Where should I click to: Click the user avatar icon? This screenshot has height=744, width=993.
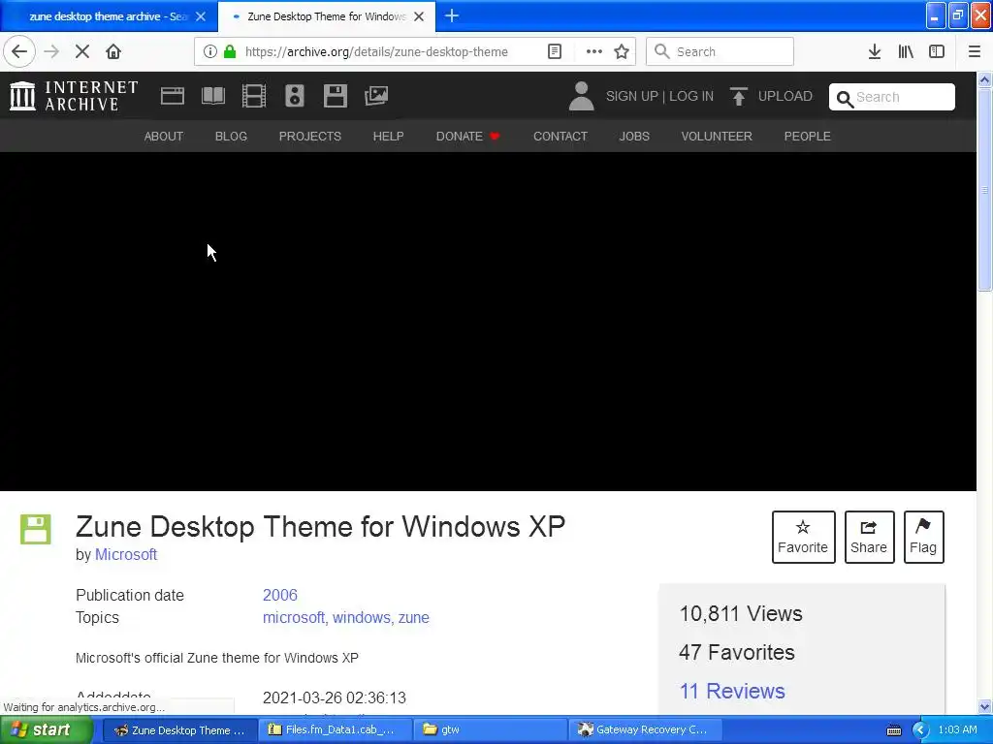click(x=581, y=96)
